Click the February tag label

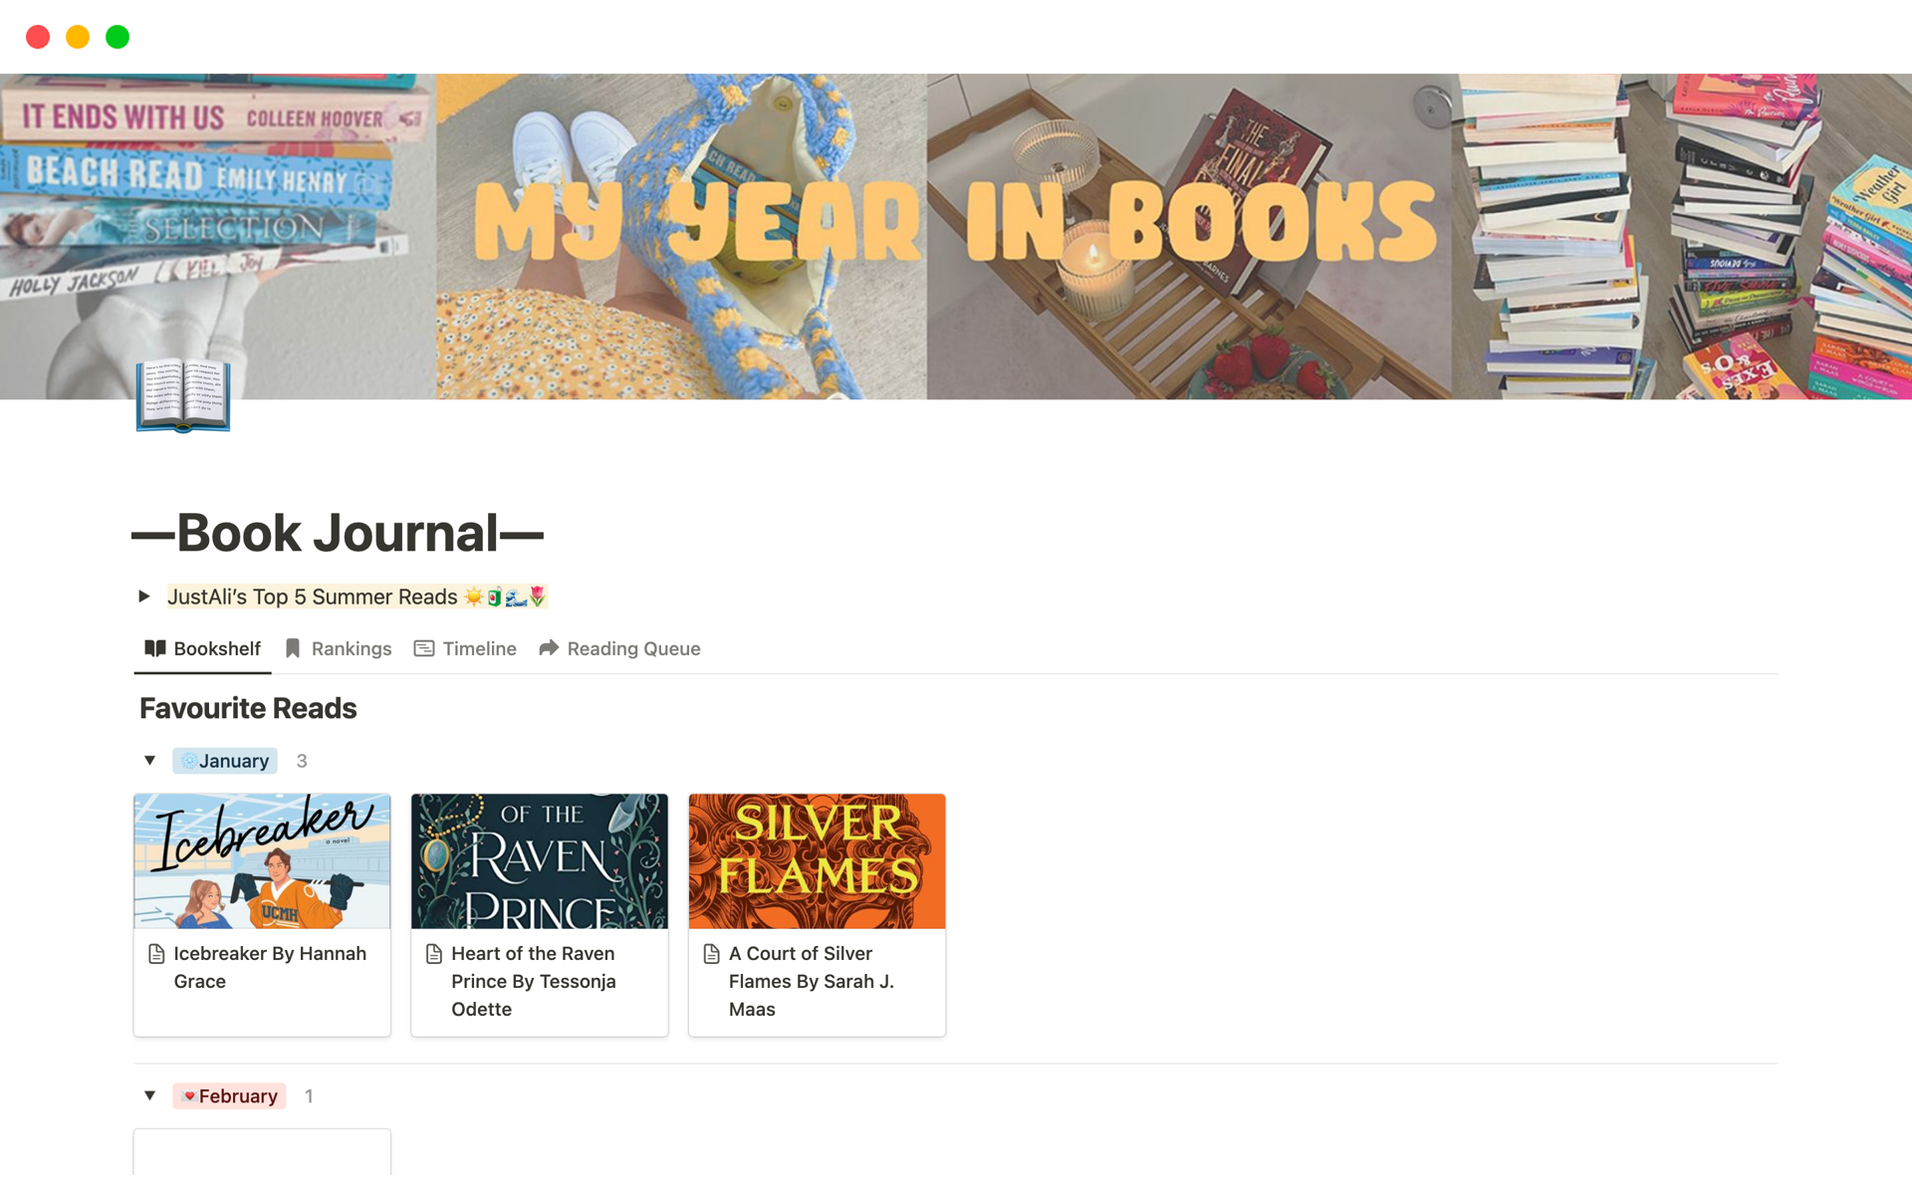pyautogui.click(x=229, y=1096)
